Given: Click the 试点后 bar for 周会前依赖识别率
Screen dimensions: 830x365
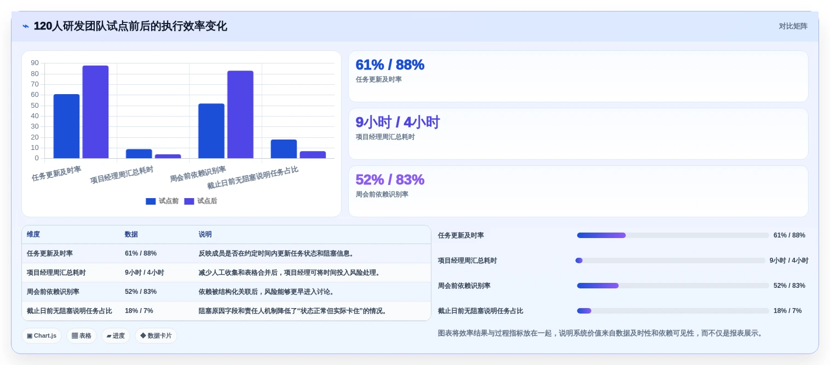Looking at the screenshot, I should click(240, 115).
